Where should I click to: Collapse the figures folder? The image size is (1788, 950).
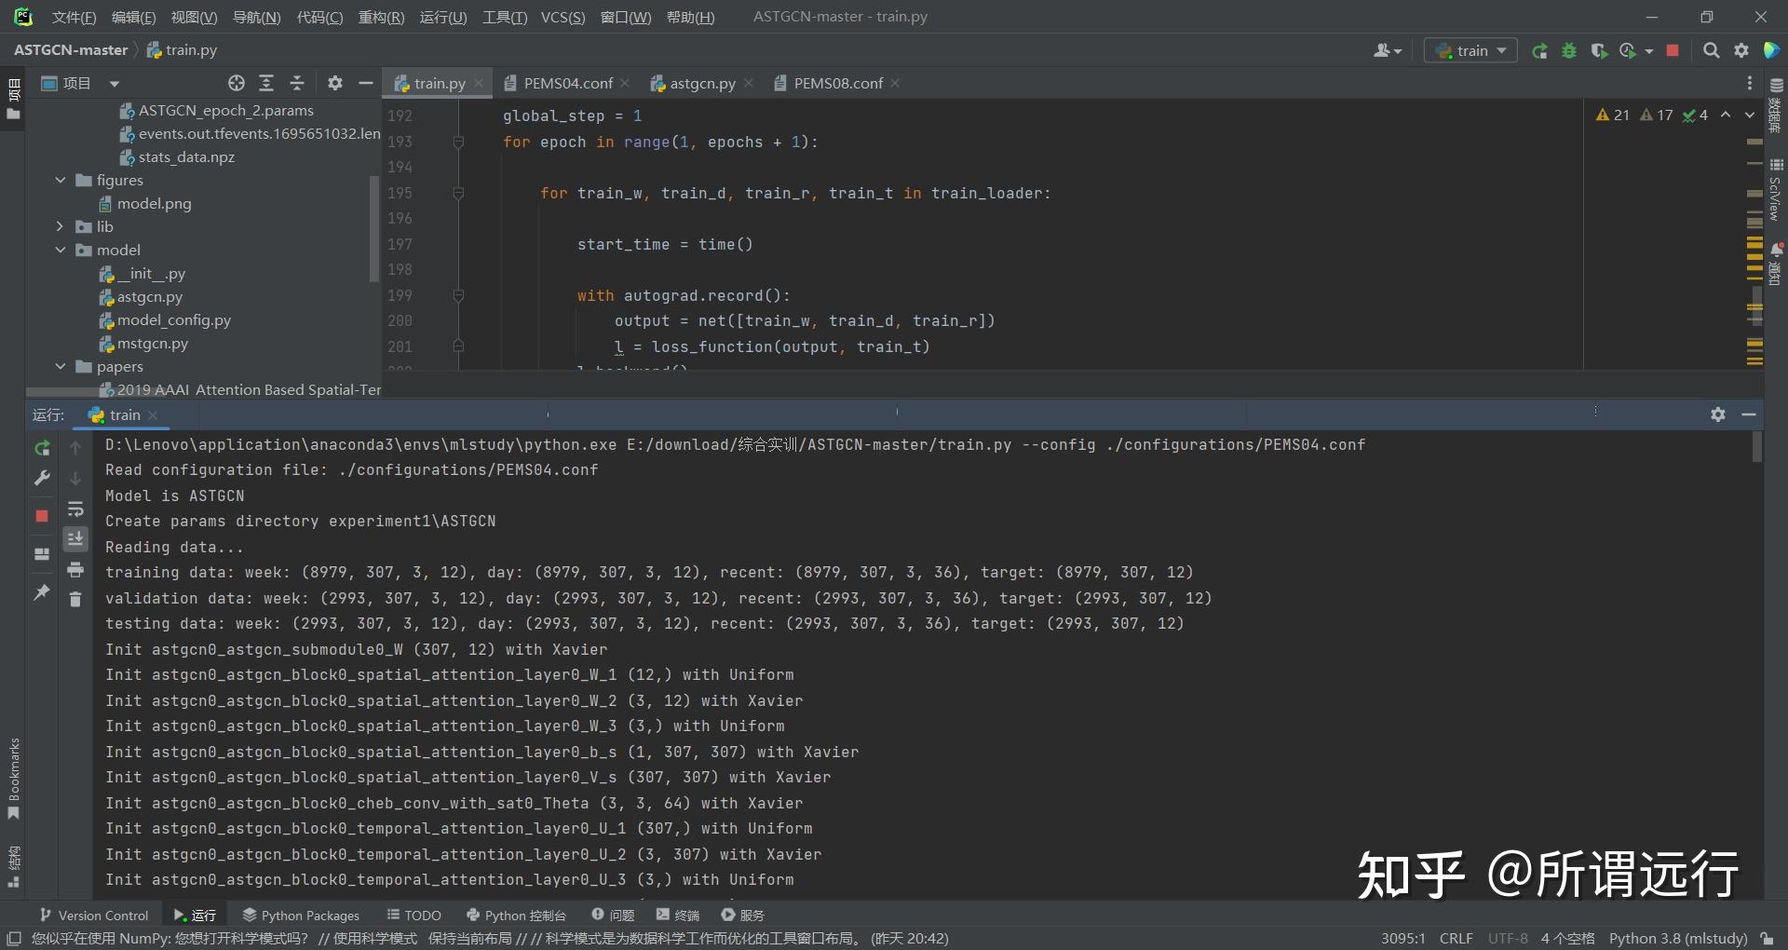[x=61, y=180]
